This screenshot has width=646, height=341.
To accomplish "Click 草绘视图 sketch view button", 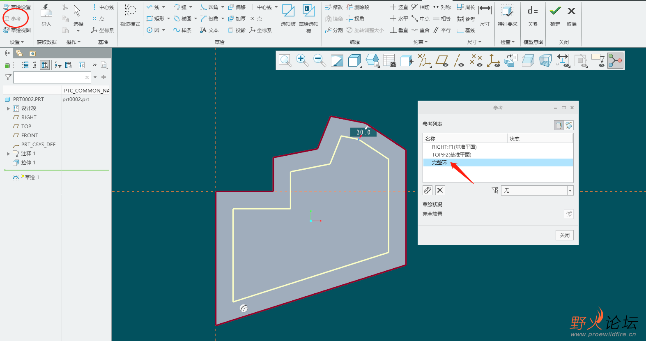I will [x=17, y=30].
